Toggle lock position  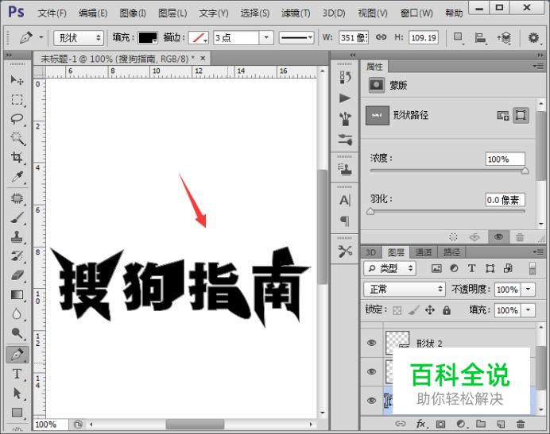click(430, 310)
